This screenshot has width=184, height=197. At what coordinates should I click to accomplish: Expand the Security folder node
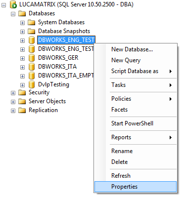point(13,93)
